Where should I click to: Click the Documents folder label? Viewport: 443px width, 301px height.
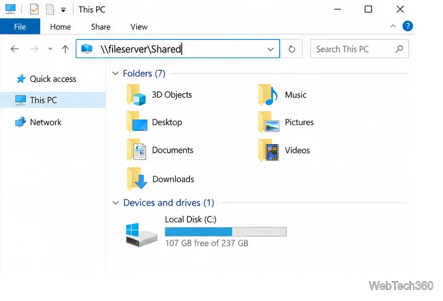[173, 150]
